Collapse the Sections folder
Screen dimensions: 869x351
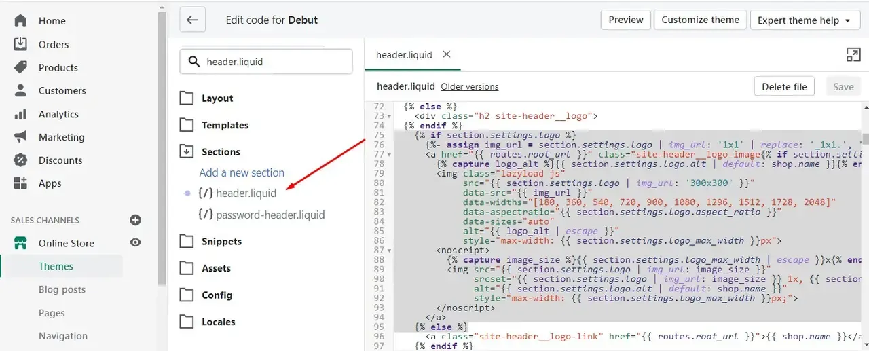pyautogui.click(x=210, y=152)
